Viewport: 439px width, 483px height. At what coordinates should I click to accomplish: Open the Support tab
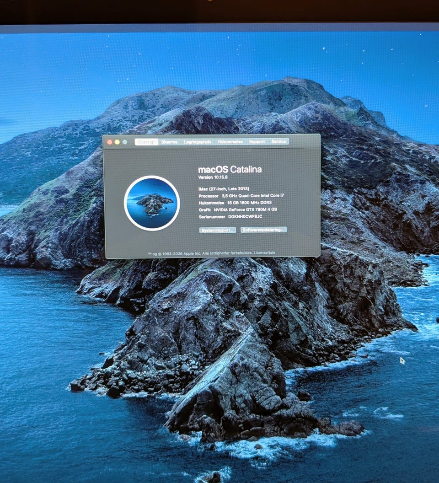pyautogui.click(x=257, y=141)
